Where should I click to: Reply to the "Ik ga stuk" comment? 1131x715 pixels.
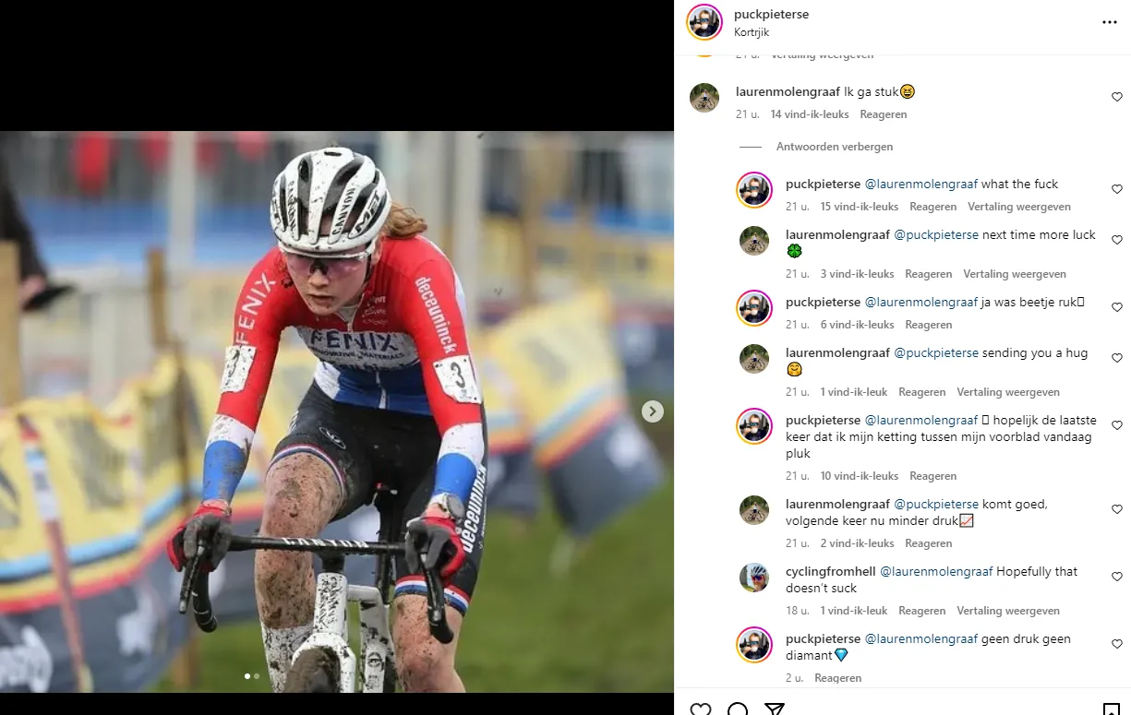(884, 114)
